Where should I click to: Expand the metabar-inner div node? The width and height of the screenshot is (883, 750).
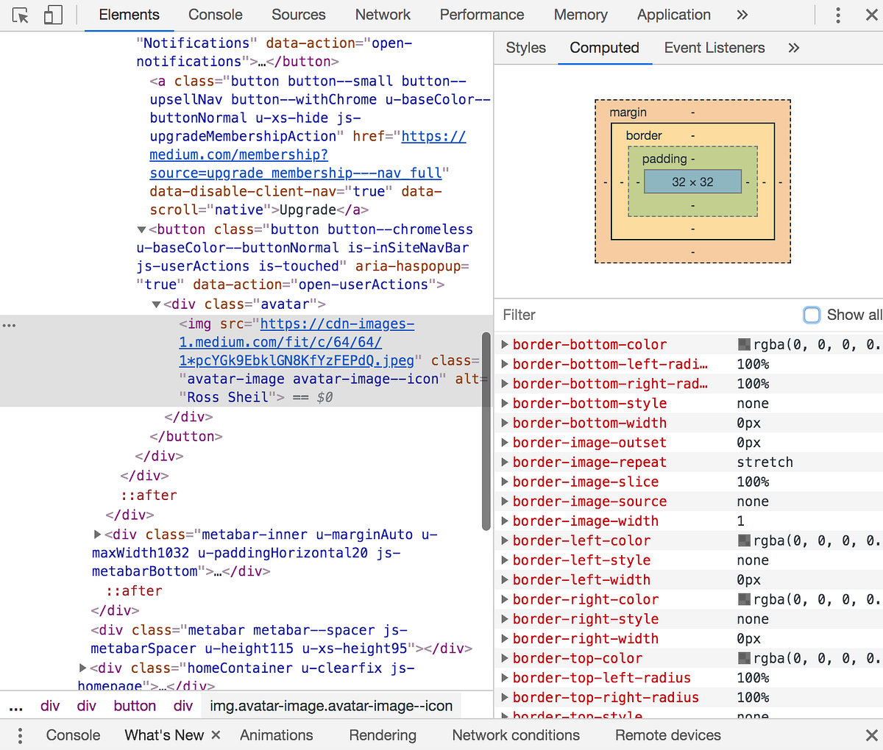click(x=97, y=535)
